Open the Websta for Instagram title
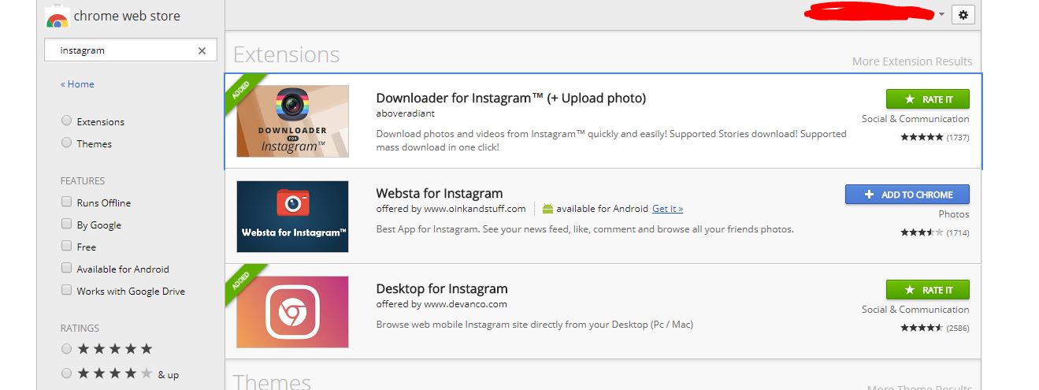Image resolution: width=1039 pixels, height=390 pixels. (x=440, y=193)
